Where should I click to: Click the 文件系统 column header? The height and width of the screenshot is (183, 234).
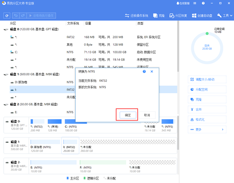pyautogui.click(x=73, y=23)
